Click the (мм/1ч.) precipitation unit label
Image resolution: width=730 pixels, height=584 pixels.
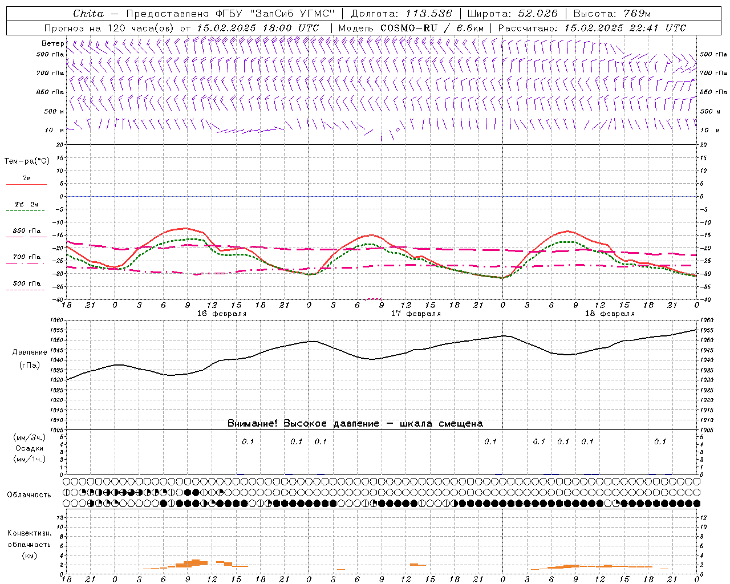tap(29, 459)
